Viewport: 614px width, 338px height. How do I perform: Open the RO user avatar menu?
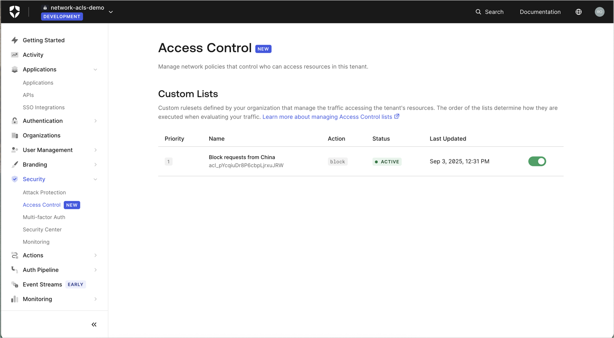pyautogui.click(x=599, y=11)
